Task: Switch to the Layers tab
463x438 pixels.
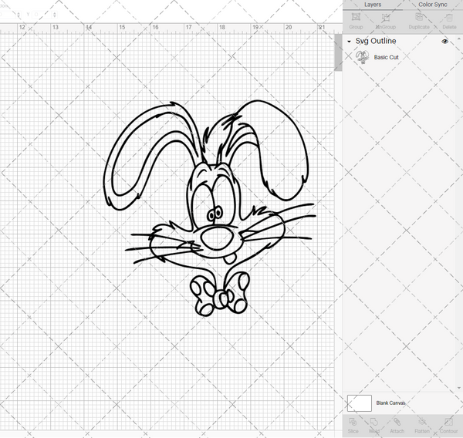Action: pyautogui.click(x=373, y=5)
